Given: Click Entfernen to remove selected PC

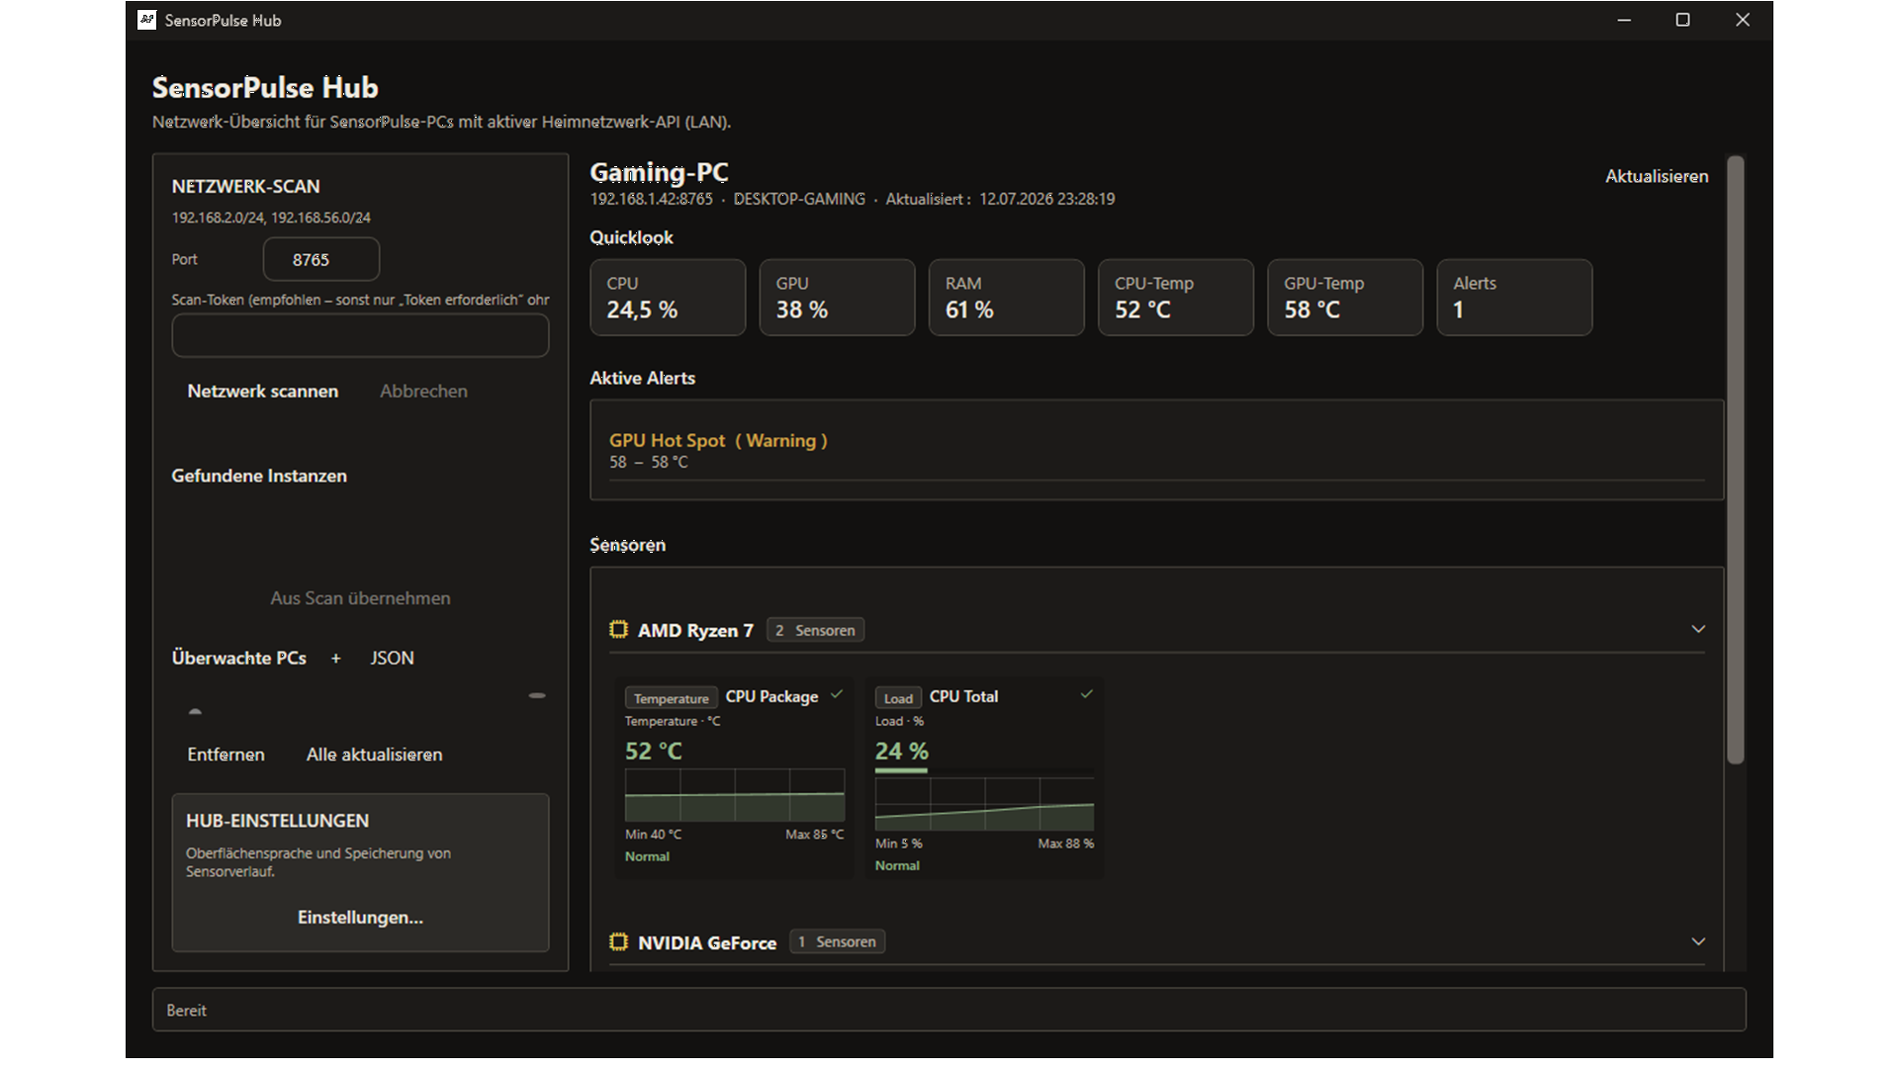Looking at the screenshot, I should 226,755.
